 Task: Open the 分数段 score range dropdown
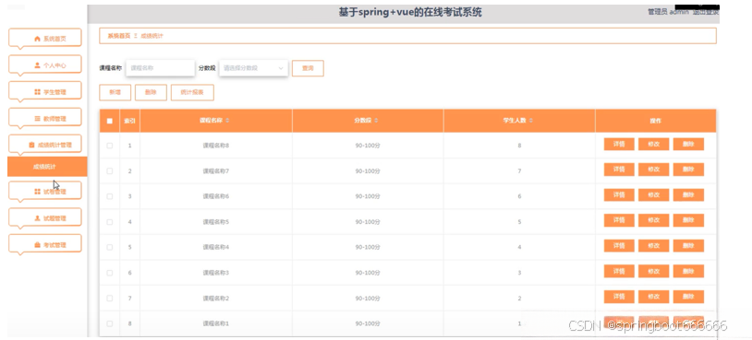[x=254, y=68]
